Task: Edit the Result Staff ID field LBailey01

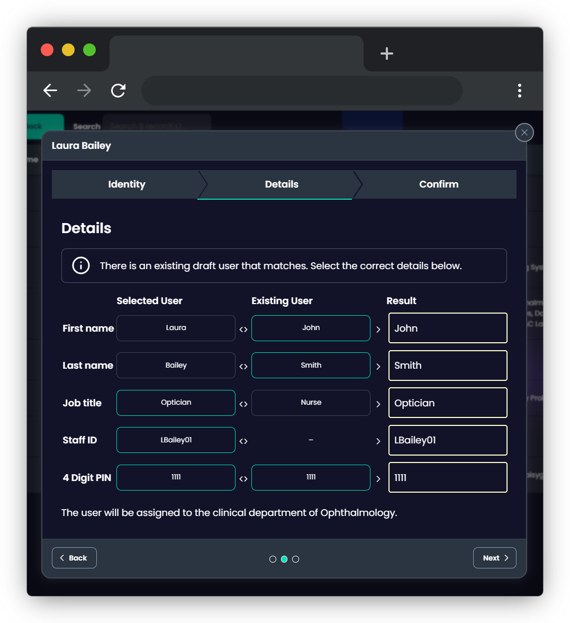Action: (448, 440)
